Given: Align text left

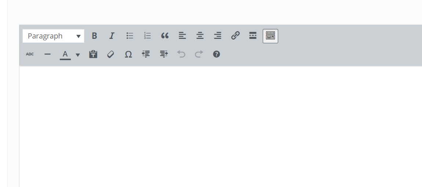Looking at the screenshot, I should click(x=182, y=36).
